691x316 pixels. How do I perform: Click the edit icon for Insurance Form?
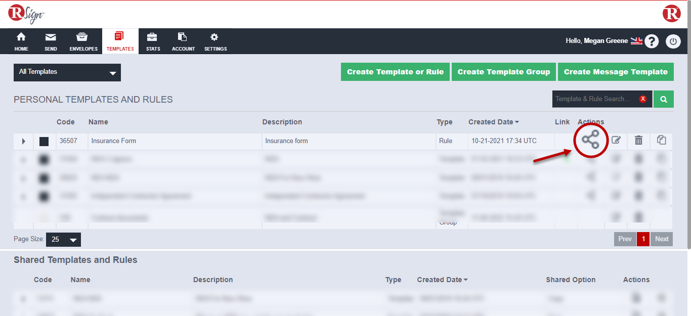pyautogui.click(x=616, y=141)
